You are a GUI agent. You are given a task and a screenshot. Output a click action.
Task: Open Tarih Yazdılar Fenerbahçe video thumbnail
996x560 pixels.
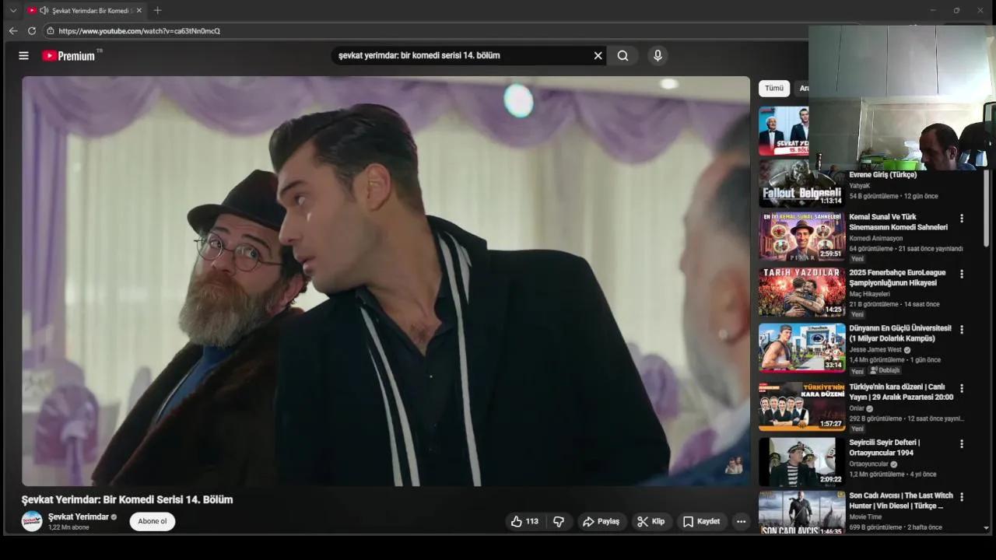pyautogui.click(x=801, y=292)
